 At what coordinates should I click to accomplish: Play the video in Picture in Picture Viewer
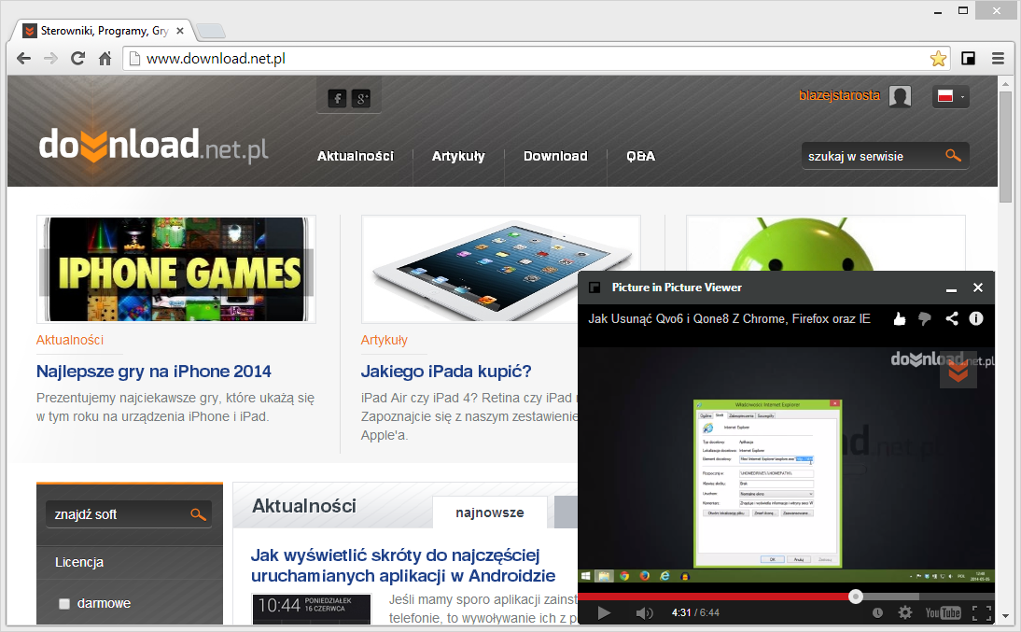click(604, 612)
